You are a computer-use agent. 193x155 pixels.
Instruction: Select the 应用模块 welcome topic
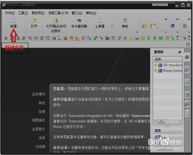point(39,94)
